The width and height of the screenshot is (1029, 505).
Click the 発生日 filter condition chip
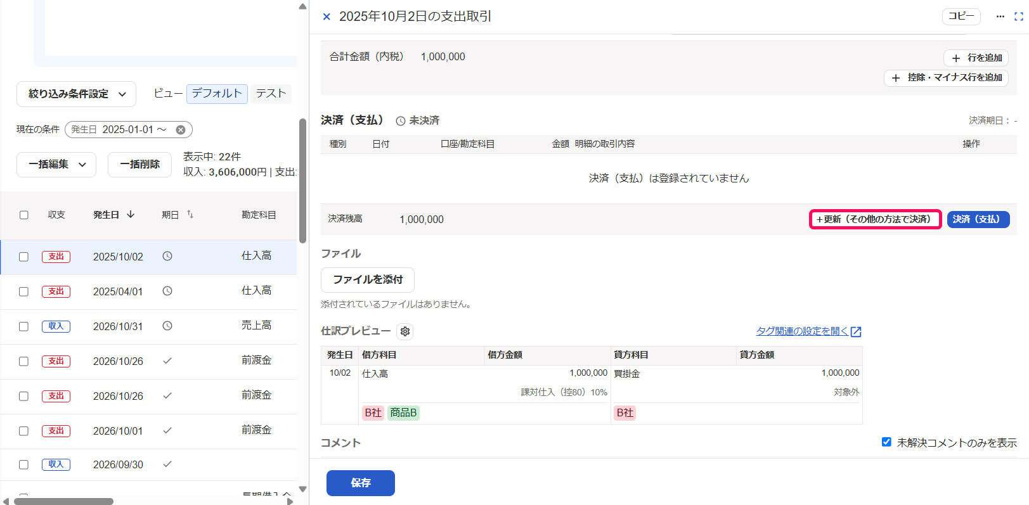129,130
